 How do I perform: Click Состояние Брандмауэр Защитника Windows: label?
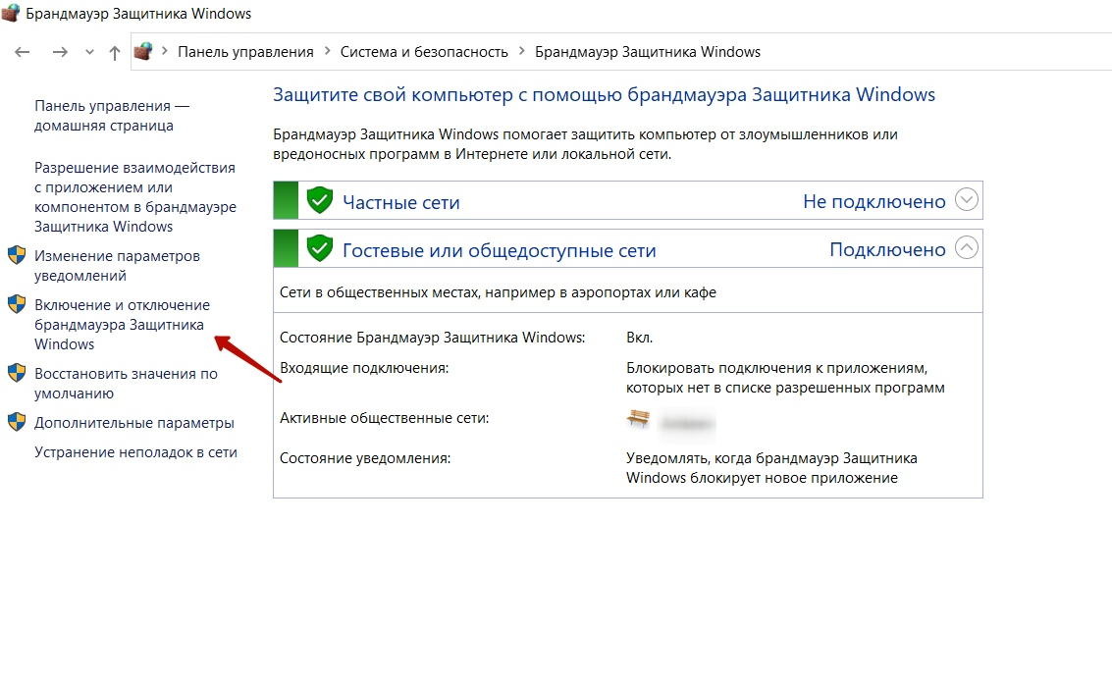[433, 339]
